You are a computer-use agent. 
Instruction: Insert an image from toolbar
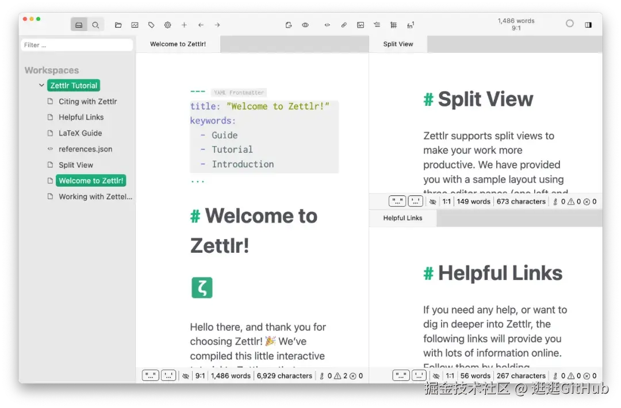coord(361,25)
